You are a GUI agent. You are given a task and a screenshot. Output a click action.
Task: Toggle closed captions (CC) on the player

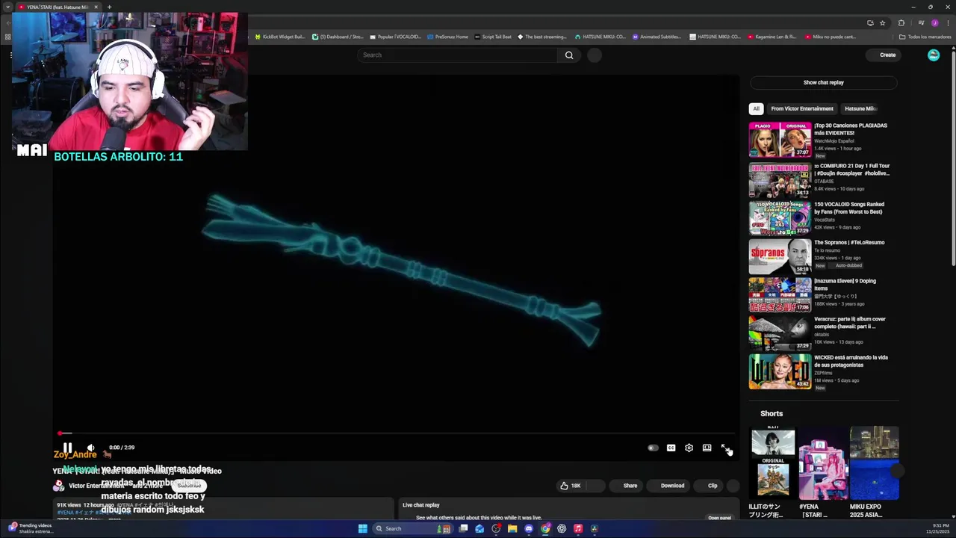pos(671,448)
